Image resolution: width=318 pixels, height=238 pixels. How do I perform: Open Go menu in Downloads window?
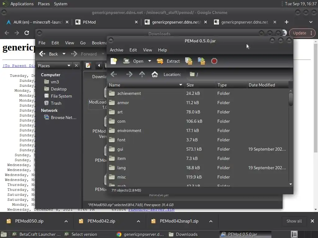coord(83,43)
